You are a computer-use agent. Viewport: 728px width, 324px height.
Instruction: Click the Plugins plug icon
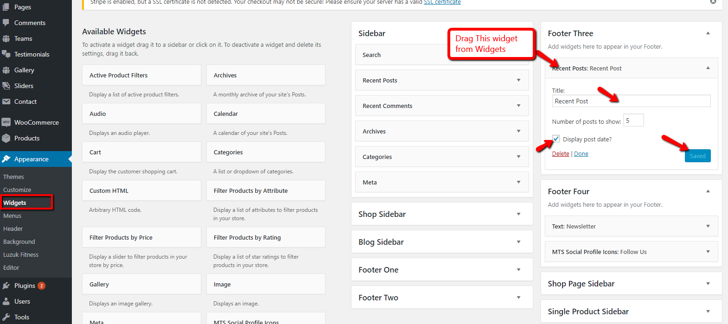[6, 286]
